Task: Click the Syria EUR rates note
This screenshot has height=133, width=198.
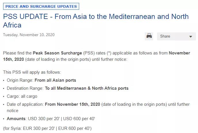Action: coord(47,128)
